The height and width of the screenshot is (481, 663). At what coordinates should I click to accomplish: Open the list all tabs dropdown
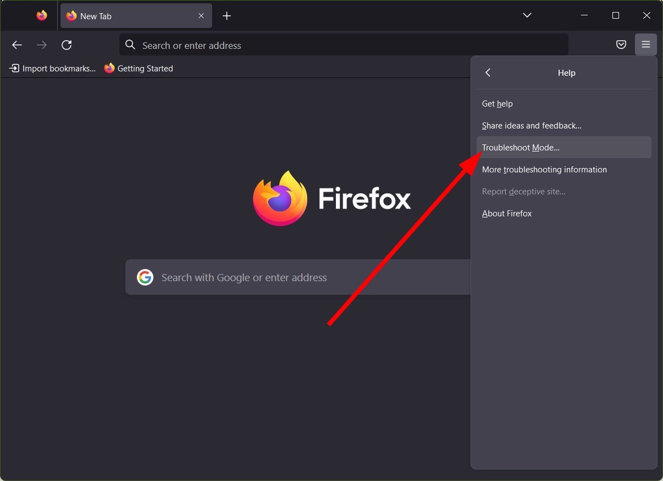(527, 15)
